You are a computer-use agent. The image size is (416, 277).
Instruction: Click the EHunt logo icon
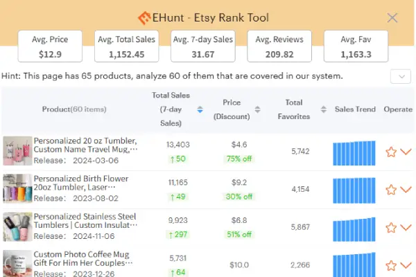144,18
